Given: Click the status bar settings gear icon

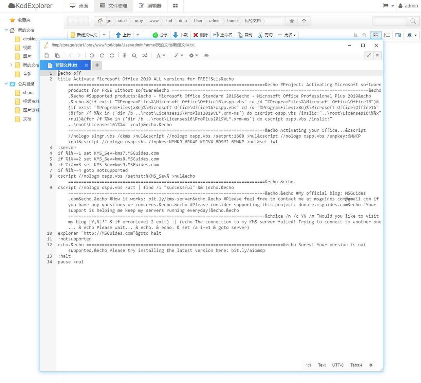Looking at the screenshot, I should tap(371, 365).
